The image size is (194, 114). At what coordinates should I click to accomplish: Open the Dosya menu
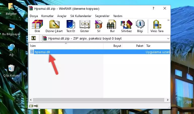34,16
